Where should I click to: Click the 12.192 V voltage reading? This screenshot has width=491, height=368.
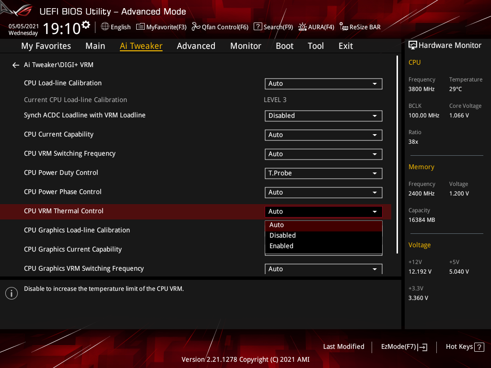tap(420, 272)
